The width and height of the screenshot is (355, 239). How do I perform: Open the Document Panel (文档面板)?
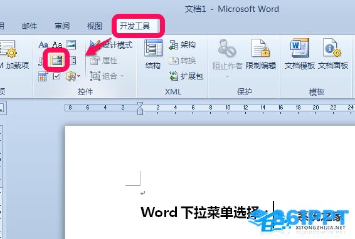click(333, 54)
